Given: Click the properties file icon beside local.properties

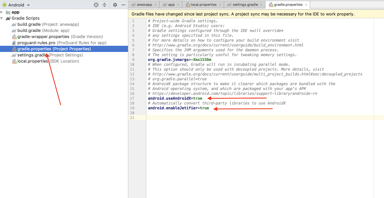Looking at the screenshot, I should pyautogui.click(x=14, y=61).
